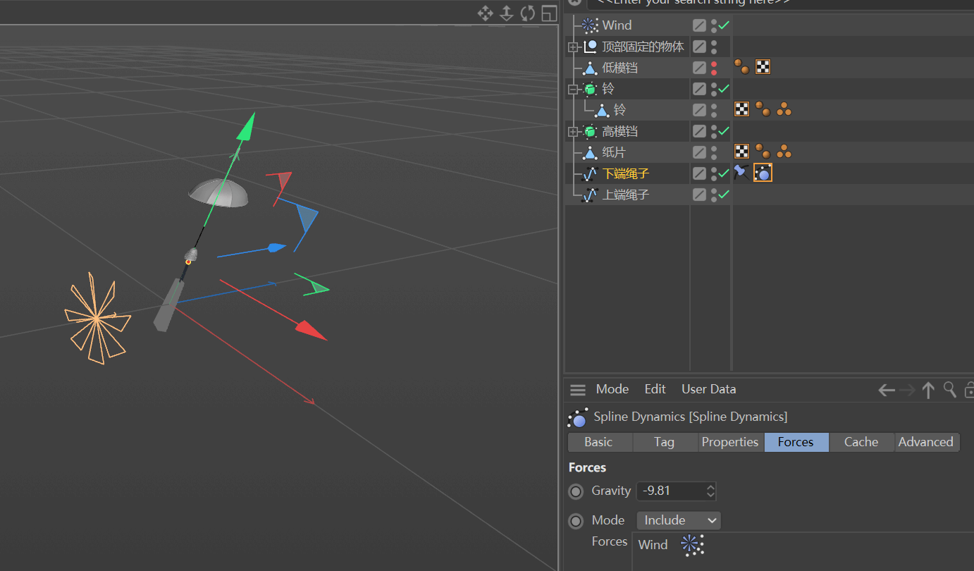Click the orange wind fan gizmo in viewport
The height and width of the screenshot is (571, 974).
pos(97,318)
